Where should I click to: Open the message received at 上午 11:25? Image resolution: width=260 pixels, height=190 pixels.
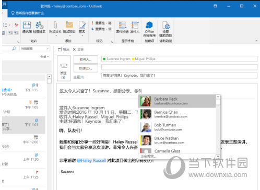pyautogui.click(x=23, y=177)
